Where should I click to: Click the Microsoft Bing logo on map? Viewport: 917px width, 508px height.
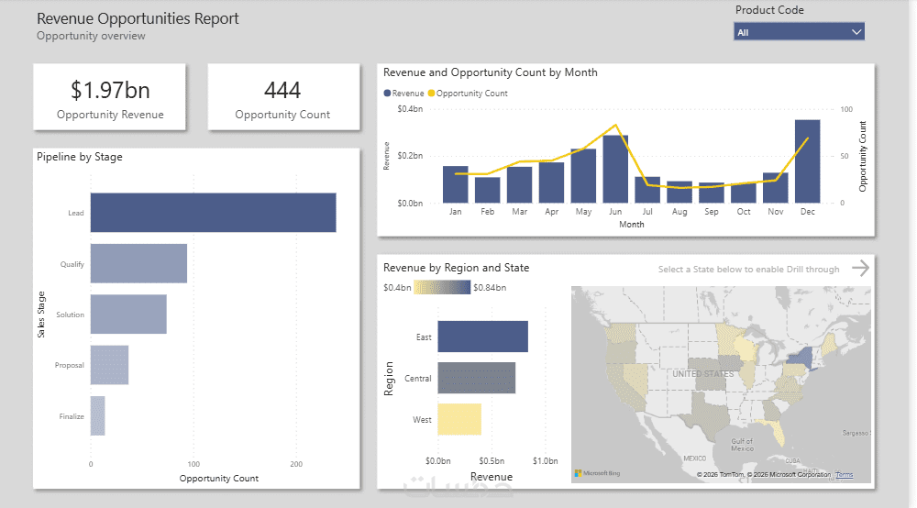597,473
